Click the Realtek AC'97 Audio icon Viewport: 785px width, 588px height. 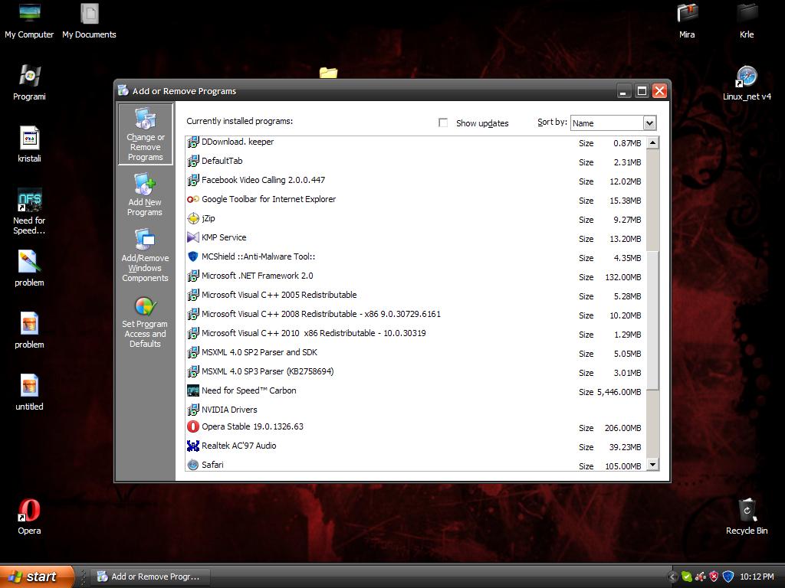[193, 446]
